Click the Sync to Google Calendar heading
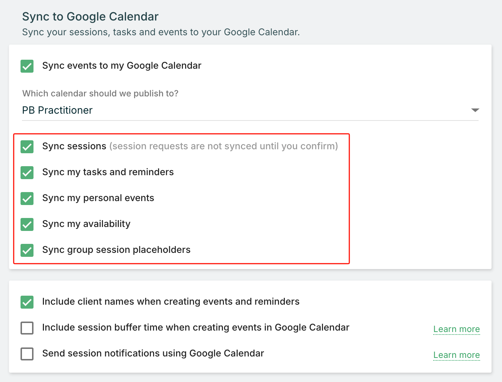The width and height of the screenshot is (502, 382). tap(90, 17)
